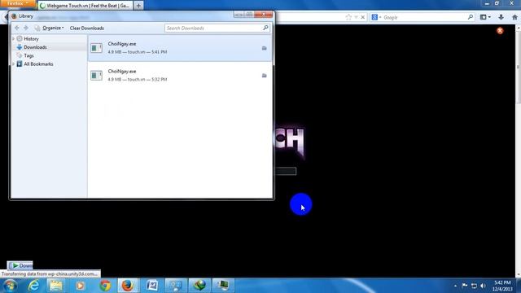521x293 pixels.
Task: Open Microsoft Word from taskbar
Action: tap(152, 286)
